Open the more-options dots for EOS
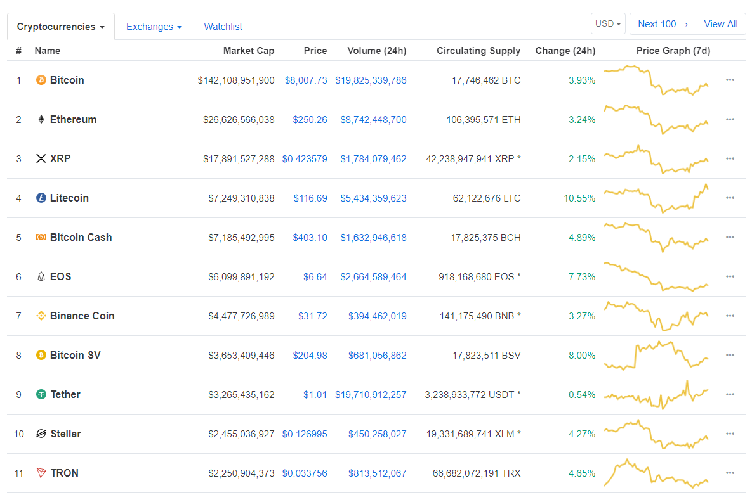 730,276
